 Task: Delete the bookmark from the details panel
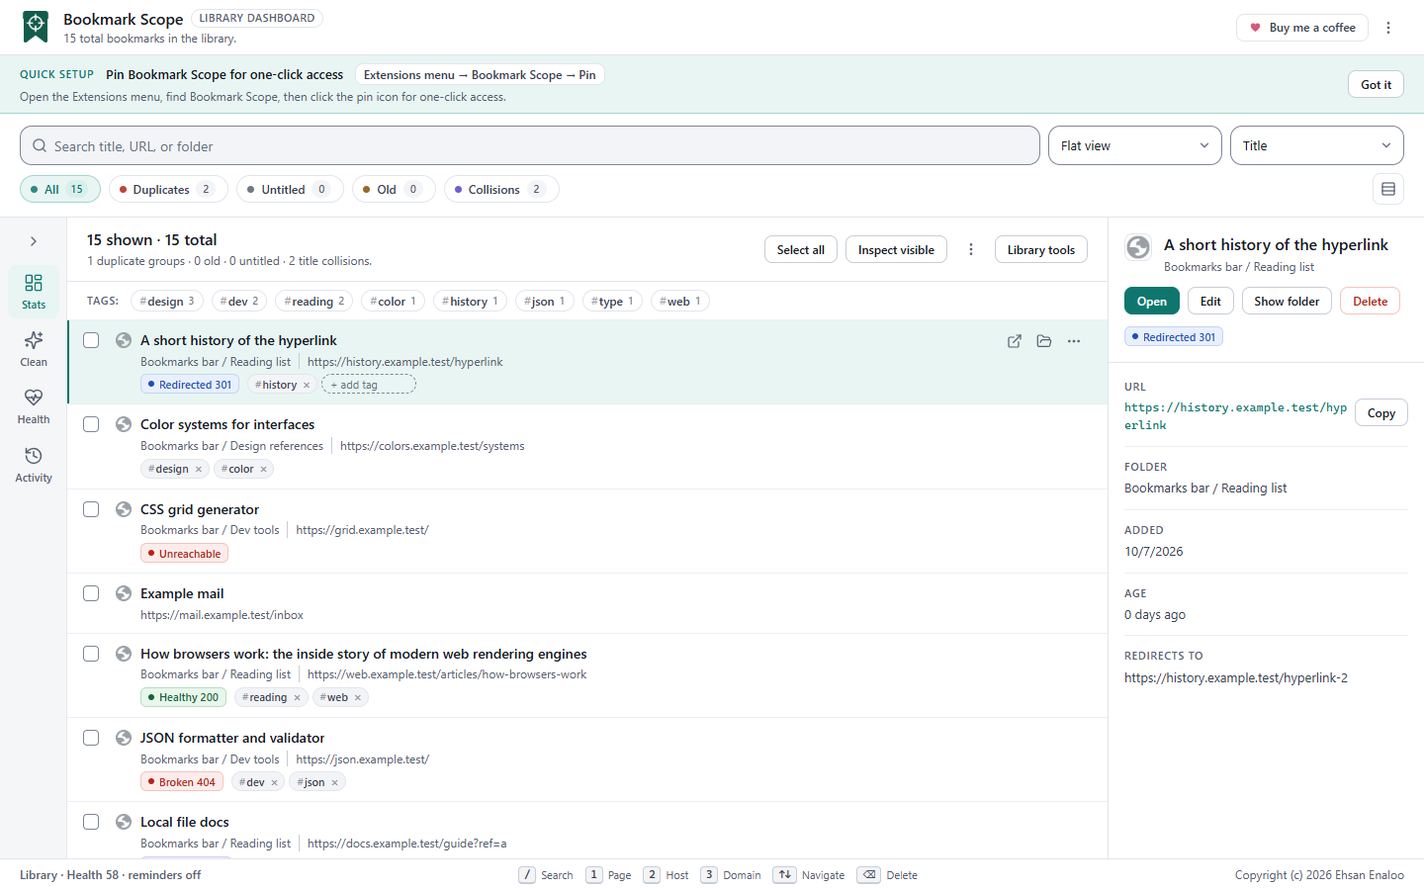(1370, 301)
